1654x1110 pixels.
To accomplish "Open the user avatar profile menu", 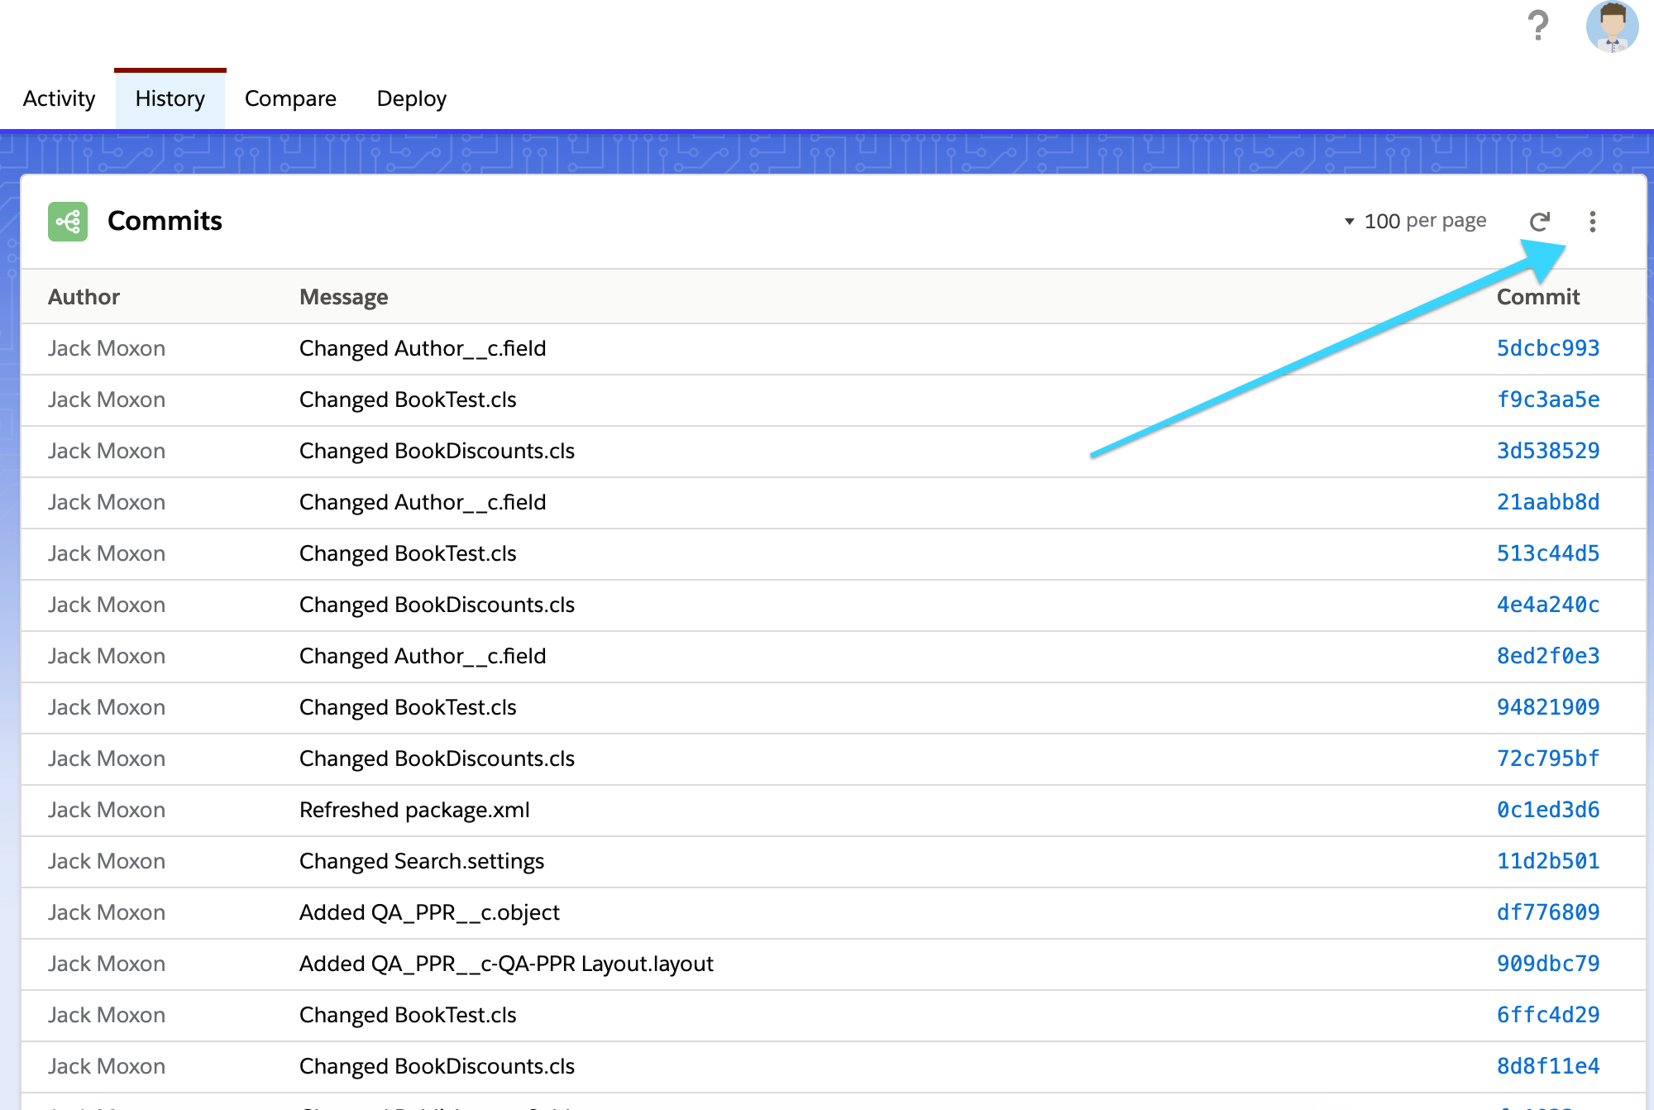I will pyautogui.click(x=1612, y=27).
